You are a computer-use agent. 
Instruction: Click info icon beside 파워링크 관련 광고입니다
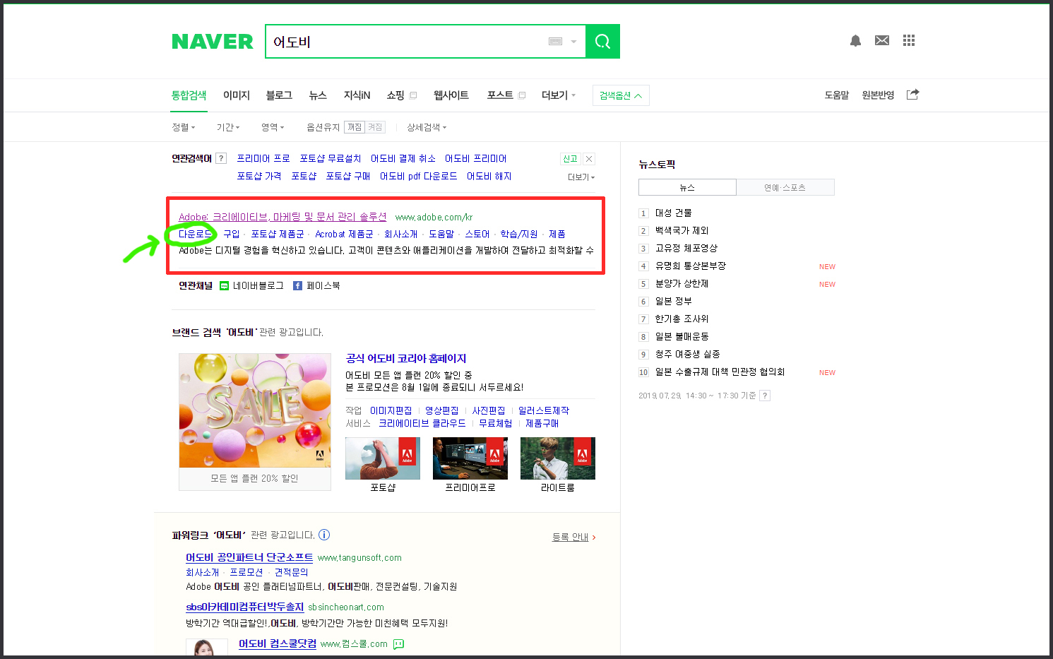coord(324,535)
